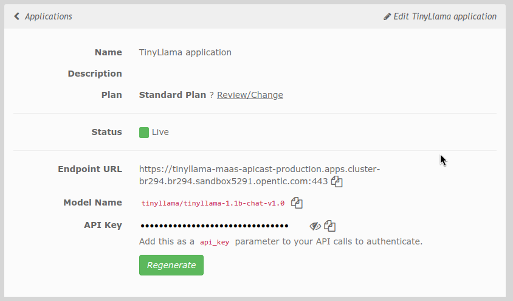The image size is (513, 301).
Task: Regenerate the API key
Action: [x=171, y=265]
